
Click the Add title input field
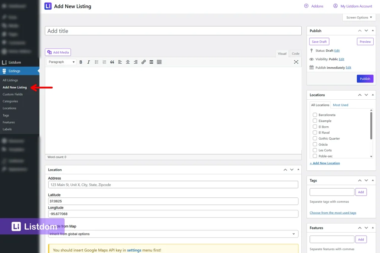[173, 31]
